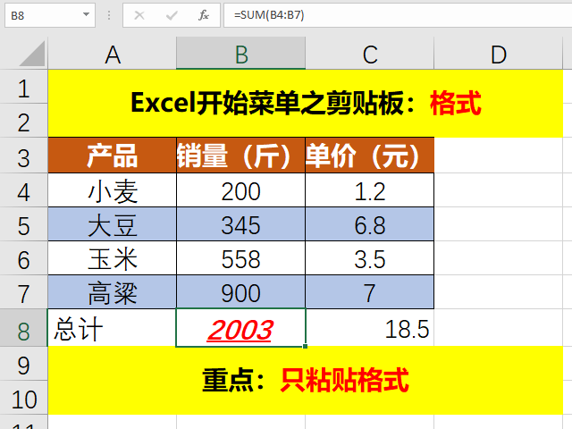
Task: Click the Cancel X formula icon
Action: click(x=139, y=15)
